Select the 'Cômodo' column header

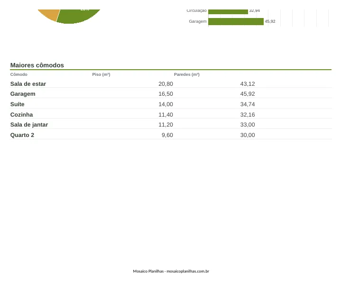coord(18,74)
